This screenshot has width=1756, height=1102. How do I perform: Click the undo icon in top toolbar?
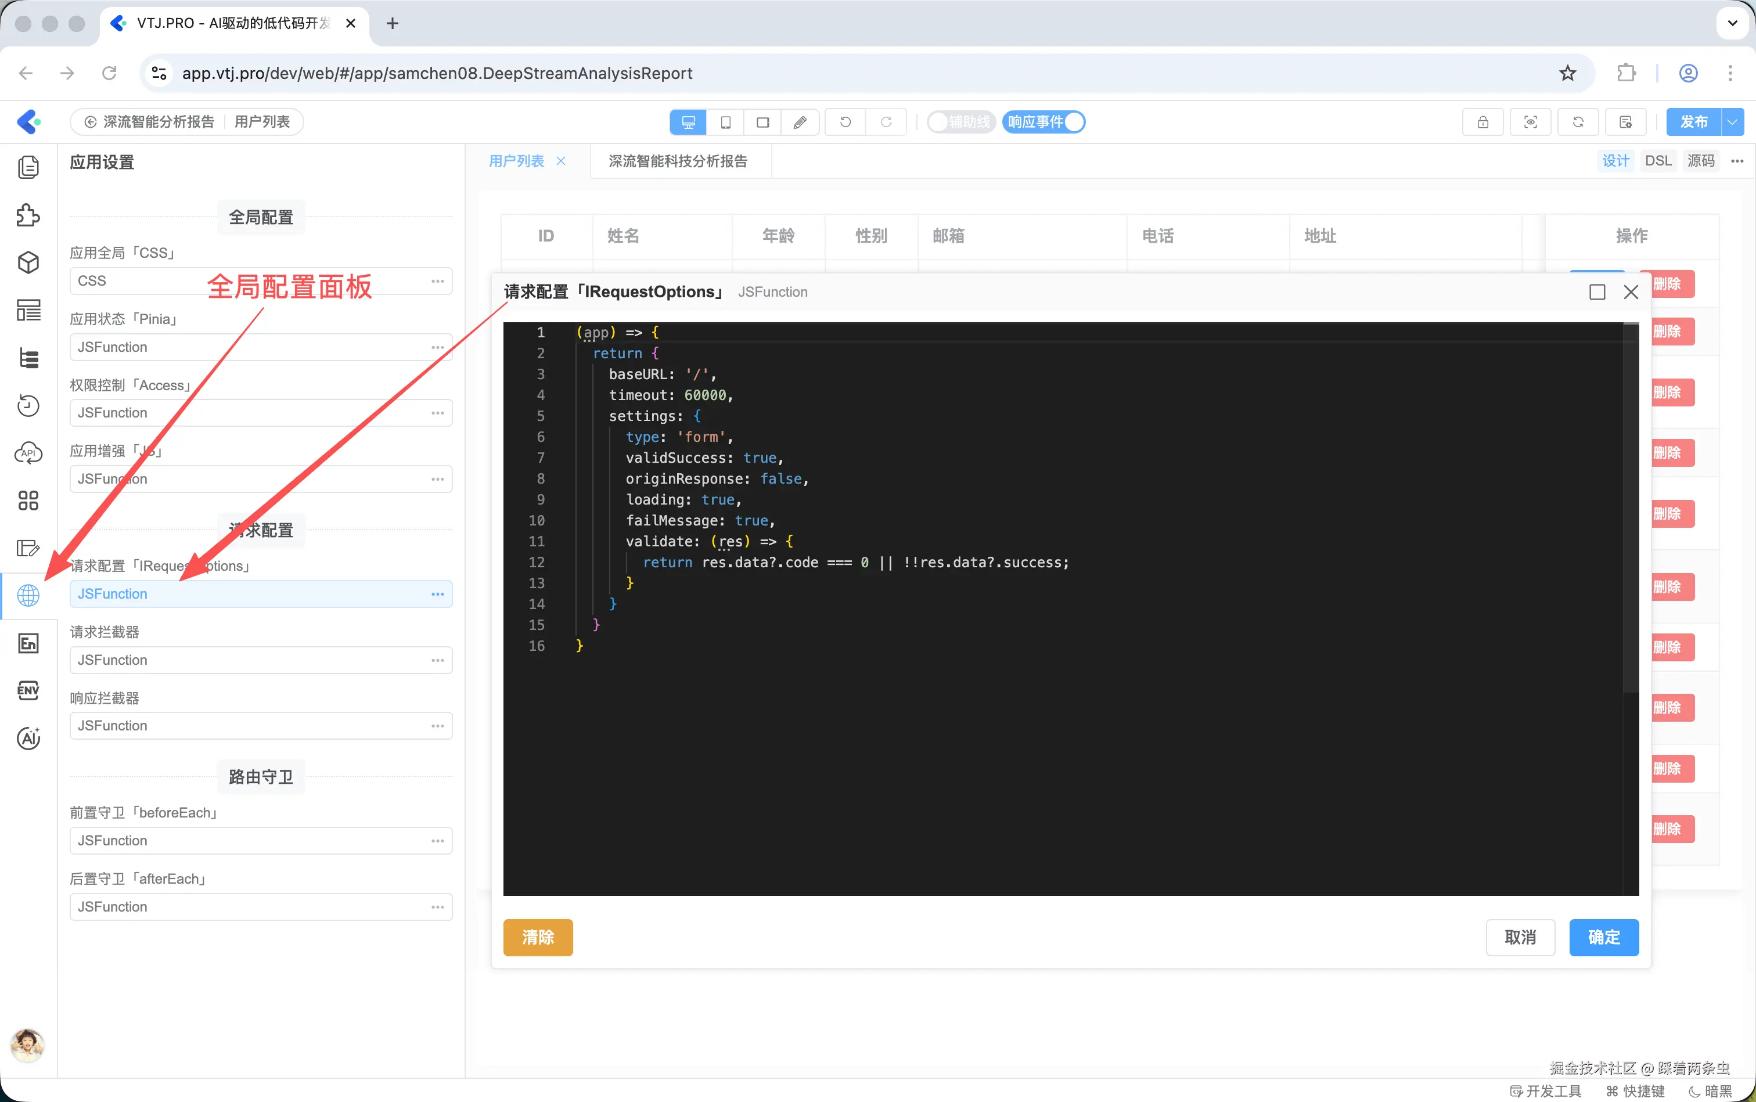point(845,123)
